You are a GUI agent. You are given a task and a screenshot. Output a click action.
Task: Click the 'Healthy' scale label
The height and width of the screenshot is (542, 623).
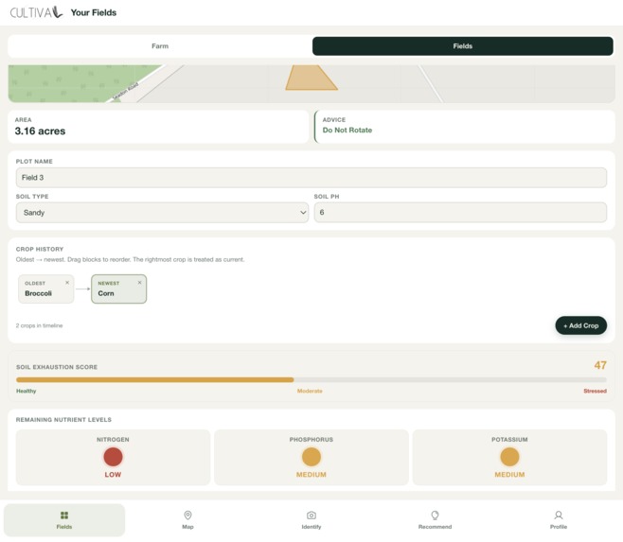pyautogui.click(x=27, y=391)
